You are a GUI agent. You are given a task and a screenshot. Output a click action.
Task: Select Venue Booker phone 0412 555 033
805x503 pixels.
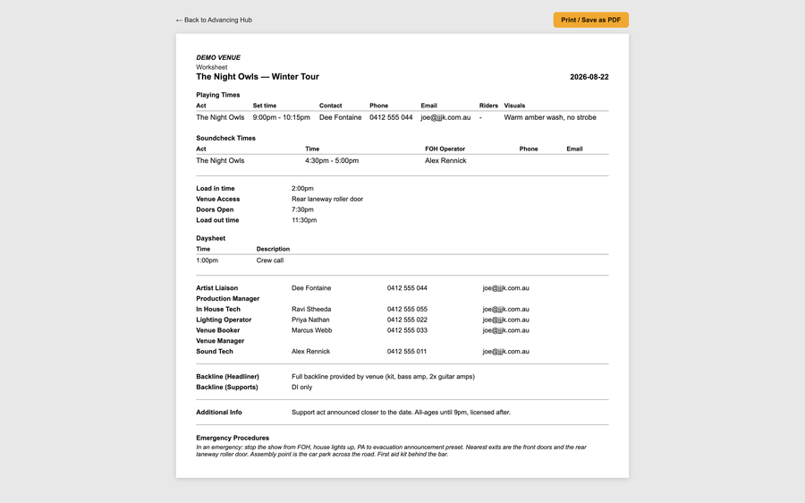(407, 330)
